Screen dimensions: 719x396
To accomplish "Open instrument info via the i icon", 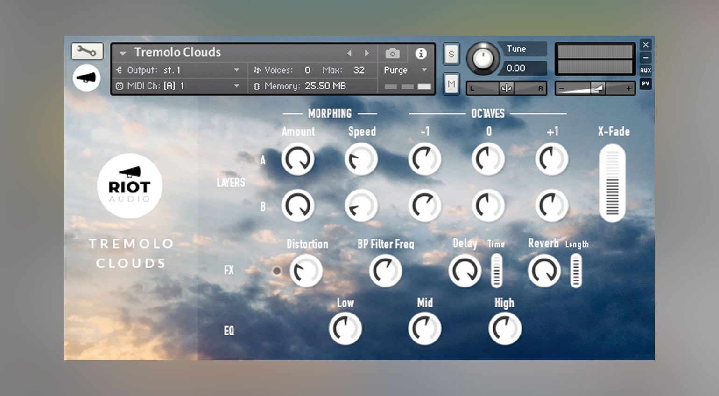I will 421,54.
